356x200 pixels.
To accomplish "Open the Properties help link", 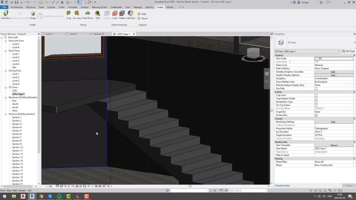I will [x=282, y=185].
